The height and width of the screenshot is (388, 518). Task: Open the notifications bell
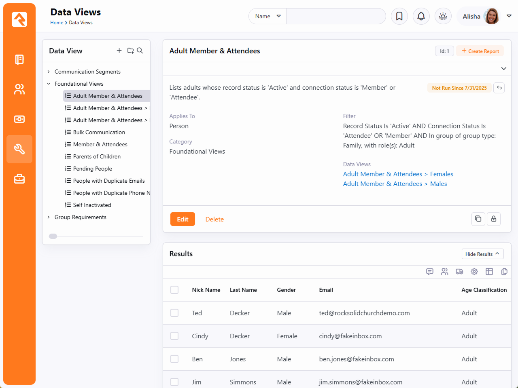(421, 16)
